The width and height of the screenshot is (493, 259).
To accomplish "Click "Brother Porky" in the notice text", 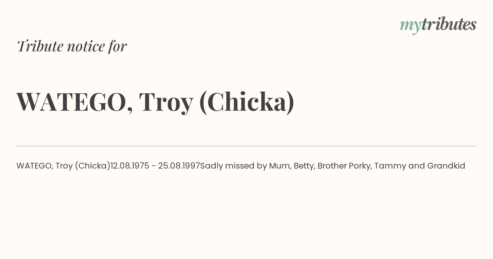I will (343, 166).
